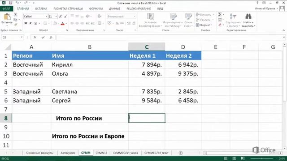
Task: Click the Conditional Formatting (Условное форматирование) icon
Action: point(151,17)
